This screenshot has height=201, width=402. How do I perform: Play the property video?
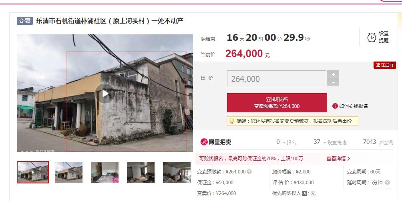[x=105, y=94]
